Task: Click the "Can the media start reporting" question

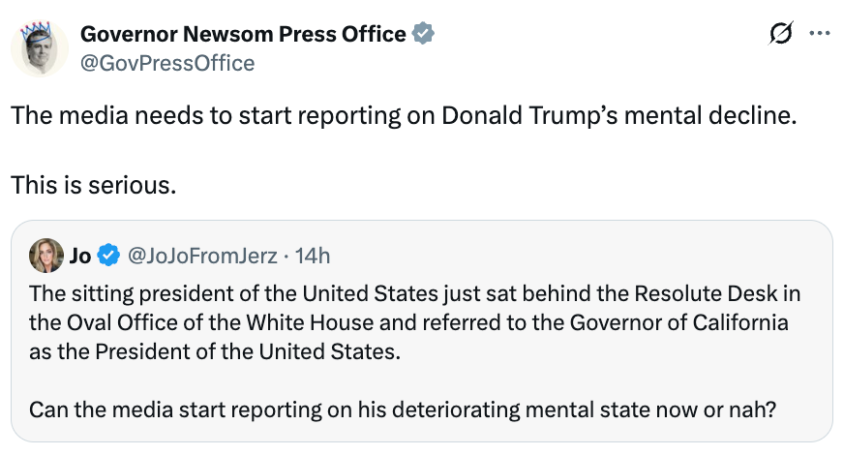Action: tap(401, 409)
